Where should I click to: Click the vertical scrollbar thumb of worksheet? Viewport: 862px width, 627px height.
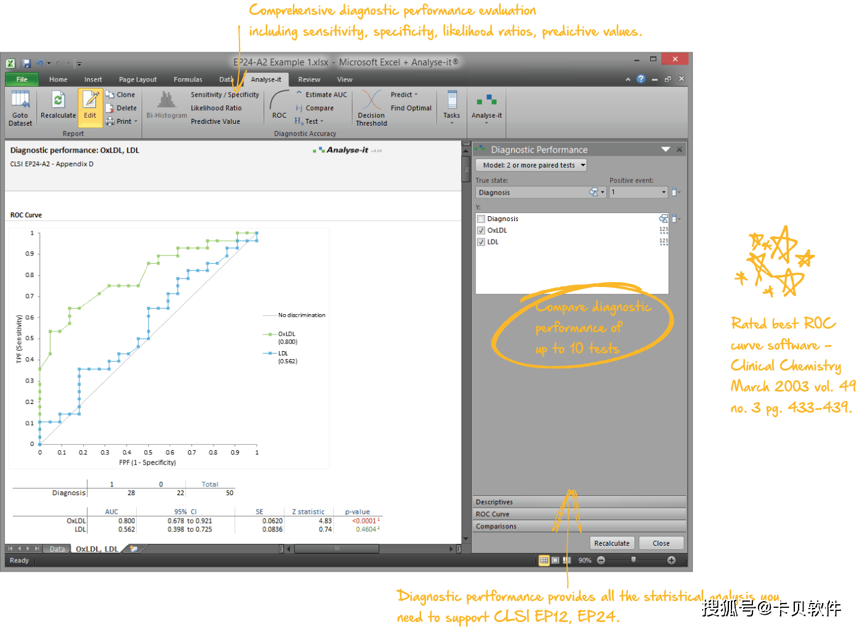point(466,169)
